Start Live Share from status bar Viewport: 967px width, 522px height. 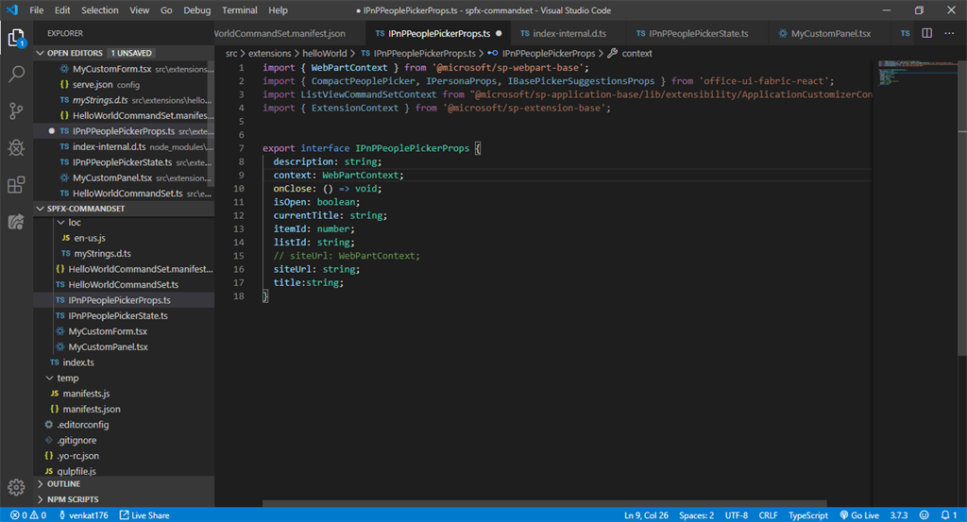click(144, 515)
